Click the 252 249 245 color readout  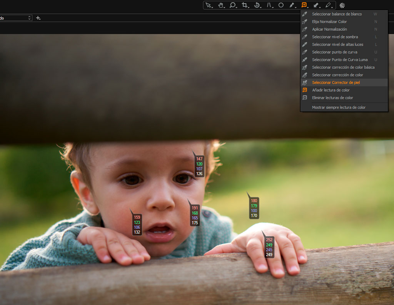(269, 247)
